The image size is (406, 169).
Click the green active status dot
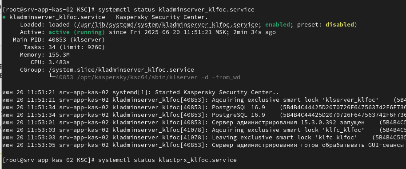pos(4,17)
